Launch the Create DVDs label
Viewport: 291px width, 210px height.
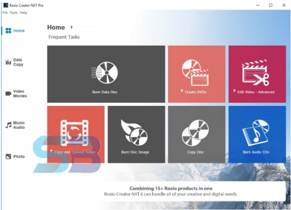click(x=195, y=92)
